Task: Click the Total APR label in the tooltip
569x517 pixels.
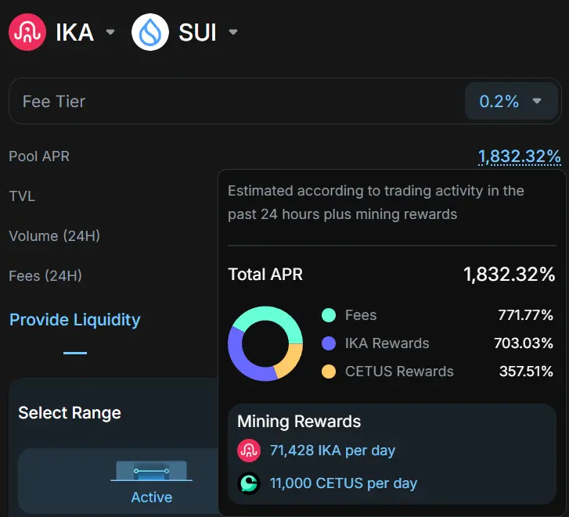Action: click(265, 275)
